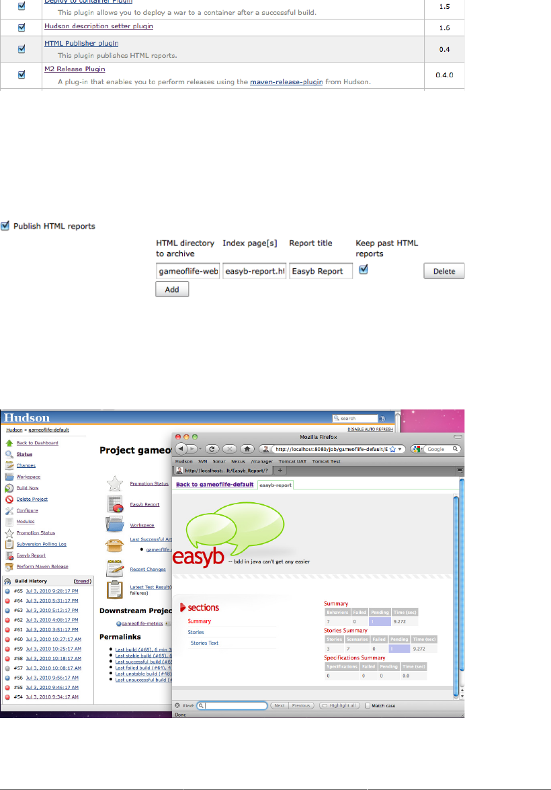Click the Firefox Find text field
551x790 pixels.
point(232,705)
